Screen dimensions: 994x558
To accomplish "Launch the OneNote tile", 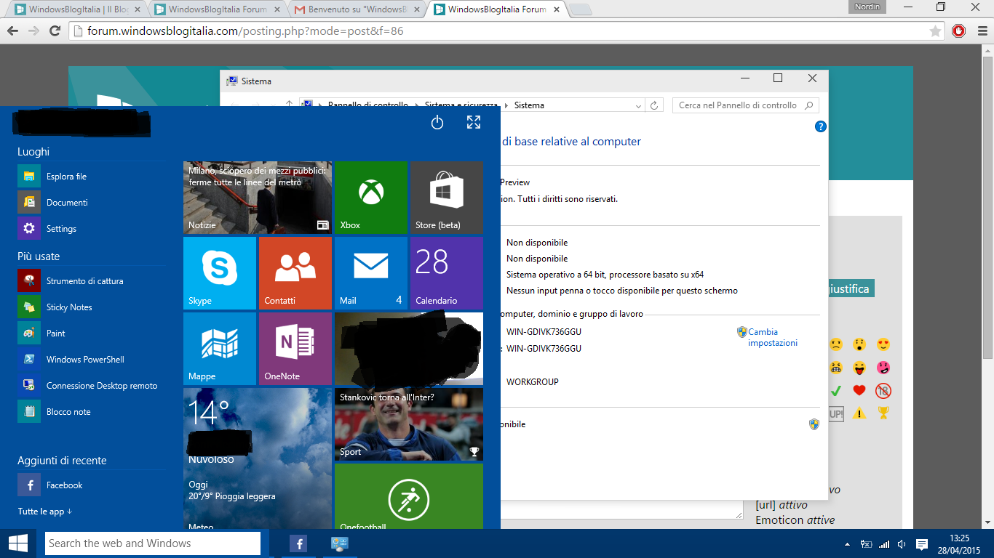I will (295, 349).
